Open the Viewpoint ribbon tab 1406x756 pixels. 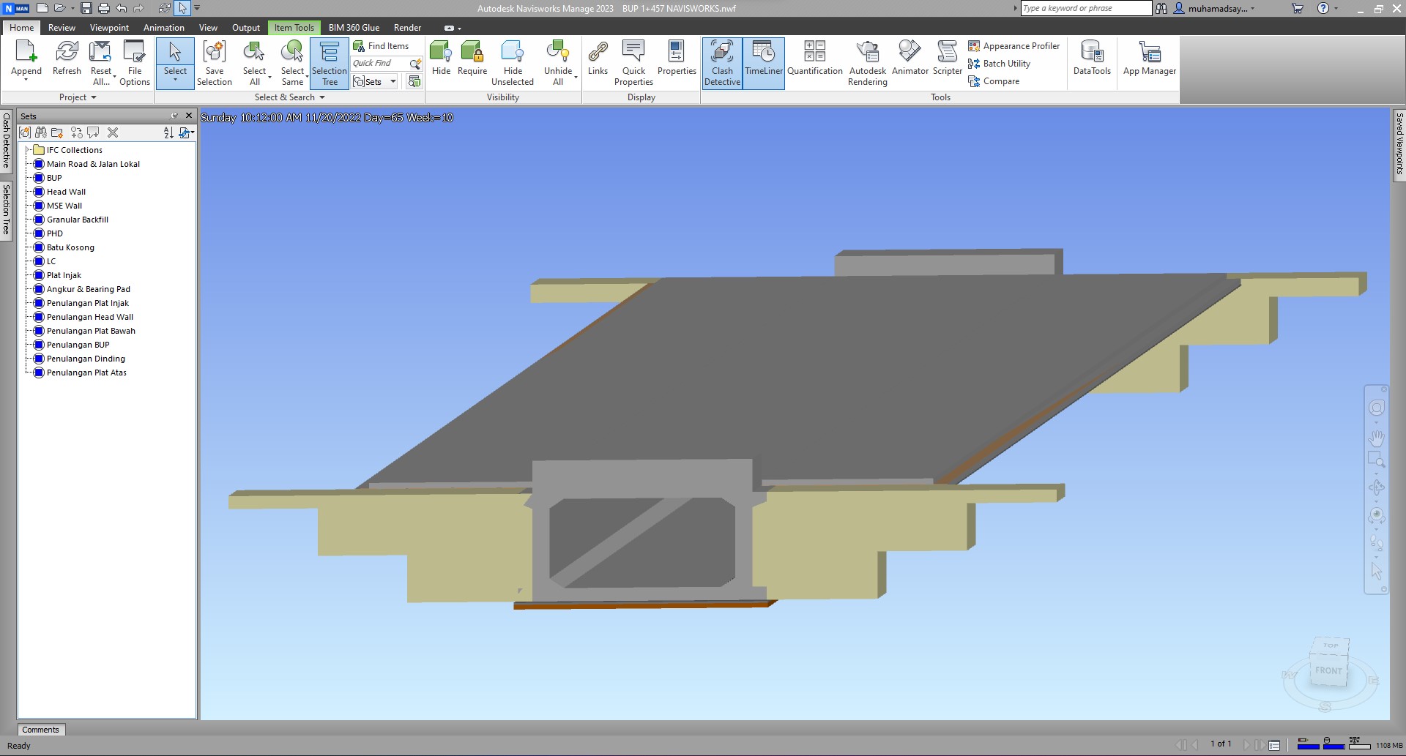(109, 28)
